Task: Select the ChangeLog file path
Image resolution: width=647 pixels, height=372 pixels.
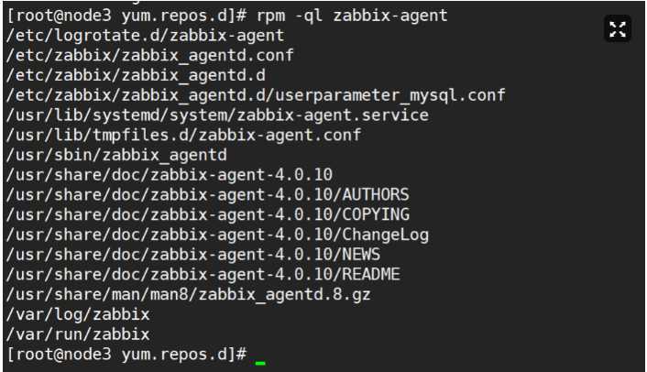Action: coord(217,235)
